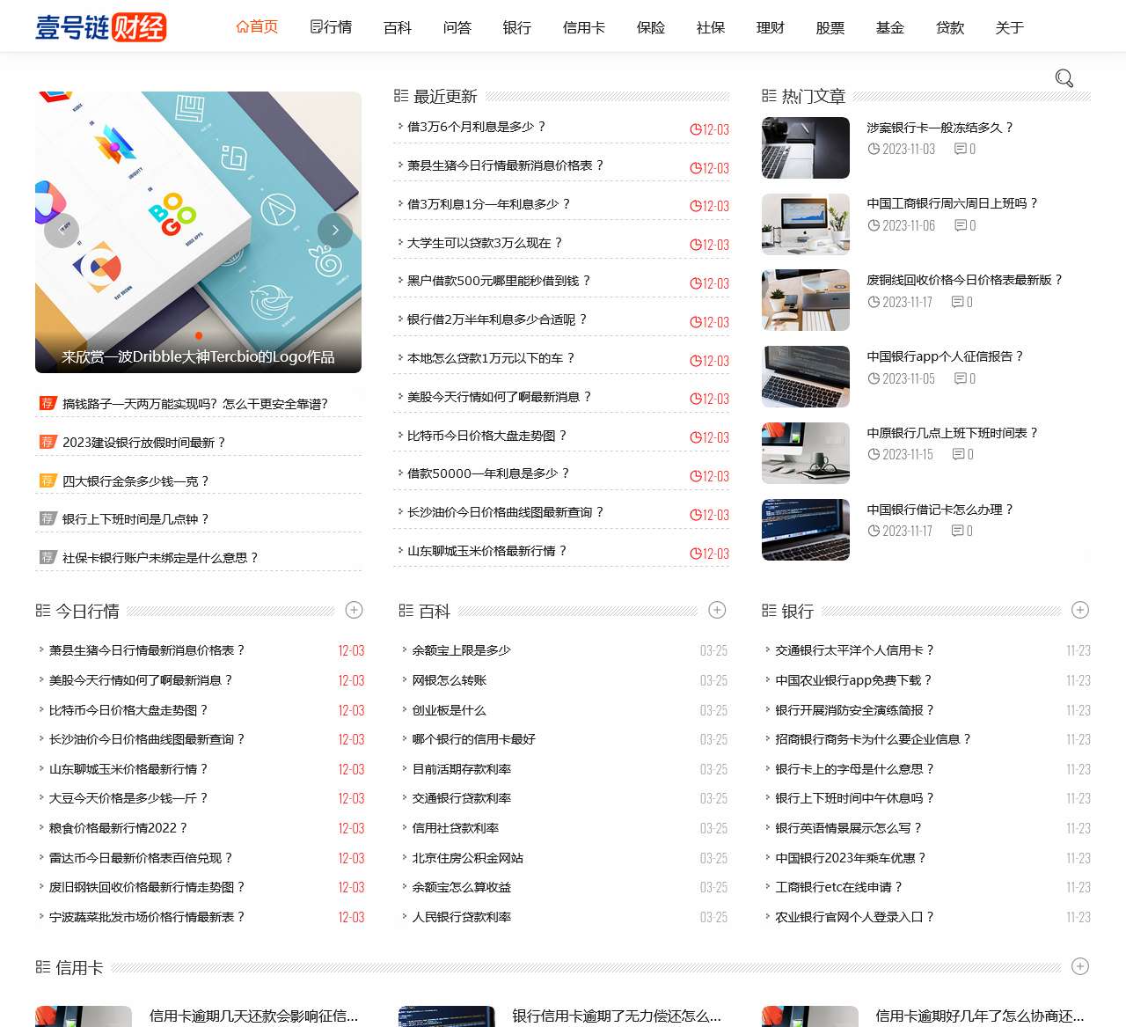
Task: Click the 荐 badge beside 2023建设银行放假时间最新
Action: click(48, 442)
